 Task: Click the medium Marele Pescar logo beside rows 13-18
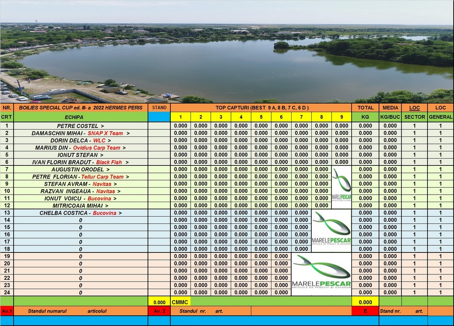pos(331,231)
